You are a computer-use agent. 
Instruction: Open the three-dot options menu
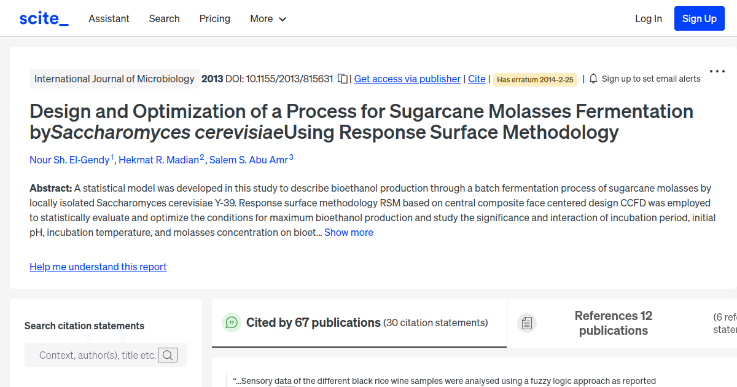coord(717,71)
